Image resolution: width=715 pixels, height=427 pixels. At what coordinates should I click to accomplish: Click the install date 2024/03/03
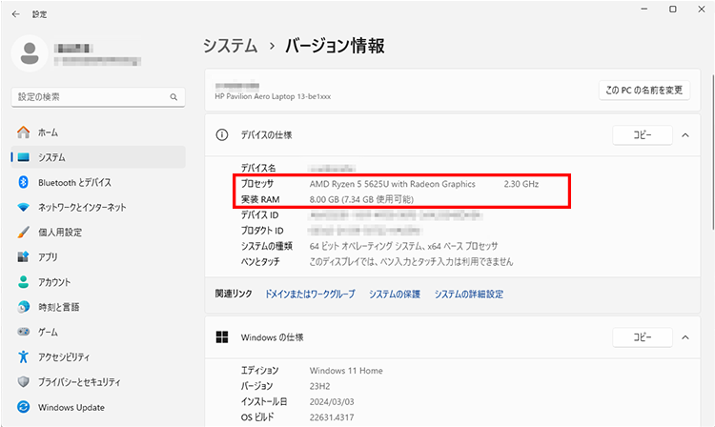click(332, 401)
